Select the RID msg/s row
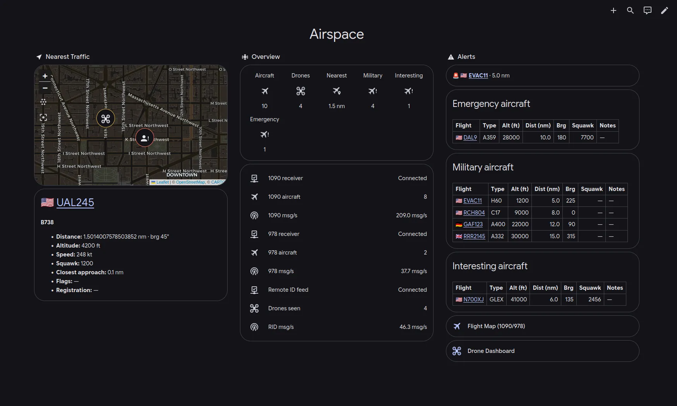Viewport: 677px width, 406px height. point(337,327)
